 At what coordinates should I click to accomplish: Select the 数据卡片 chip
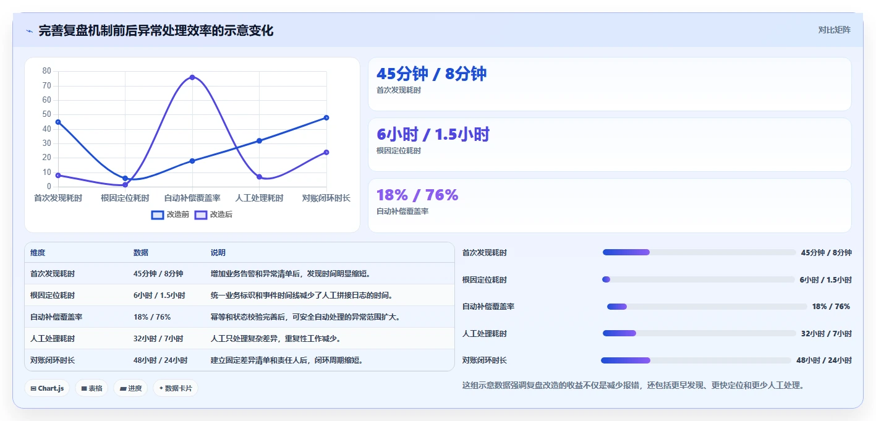tap(176, 388)
